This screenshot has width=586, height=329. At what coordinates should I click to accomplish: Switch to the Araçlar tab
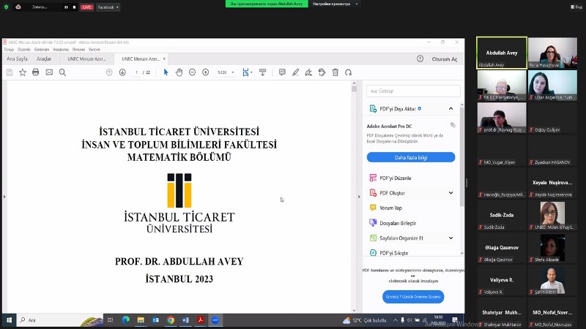click(44, 59)
